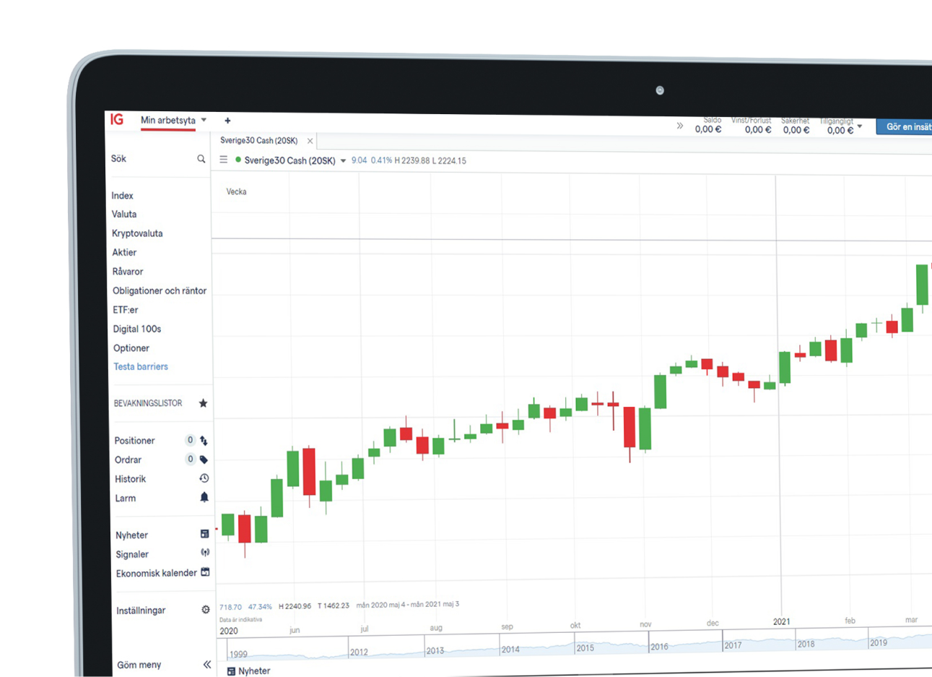Click the Ordrar tag icon
The image size is (932, 677).
(x=204, y=460)
